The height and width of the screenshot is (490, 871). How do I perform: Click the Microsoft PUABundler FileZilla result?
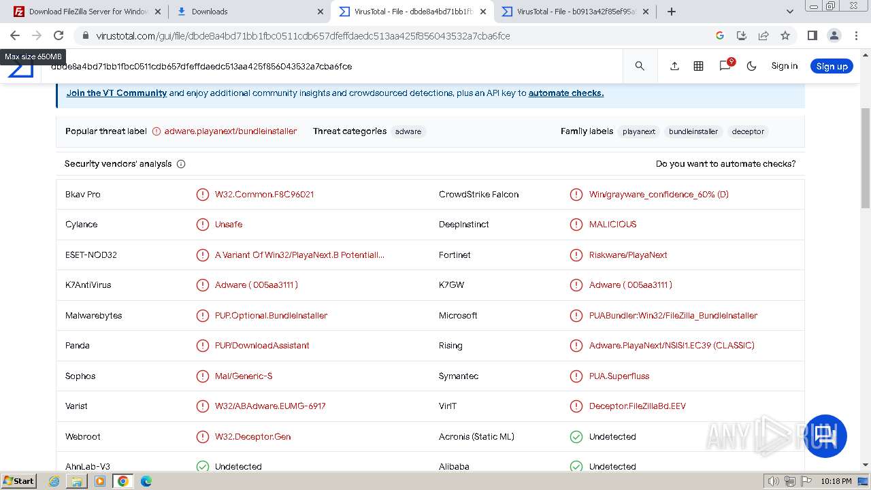(x=673, y=316)
